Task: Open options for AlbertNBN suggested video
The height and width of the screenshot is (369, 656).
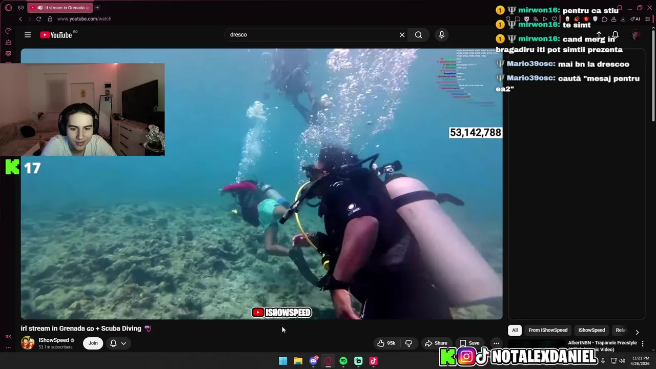Action: (x=643, y=344)
